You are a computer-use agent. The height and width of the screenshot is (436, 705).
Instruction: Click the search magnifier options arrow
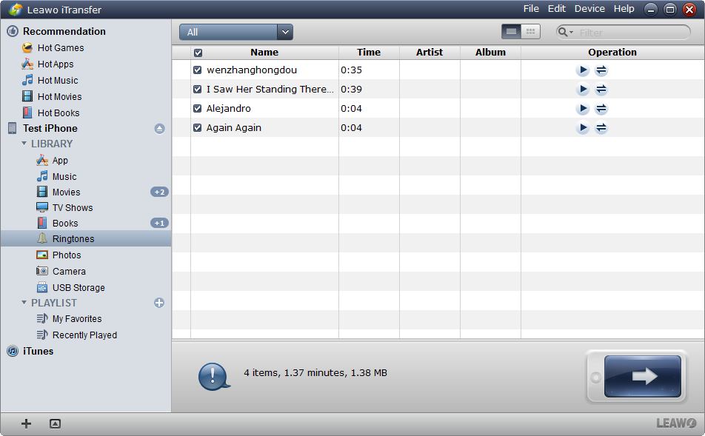[x=571, y=33]
